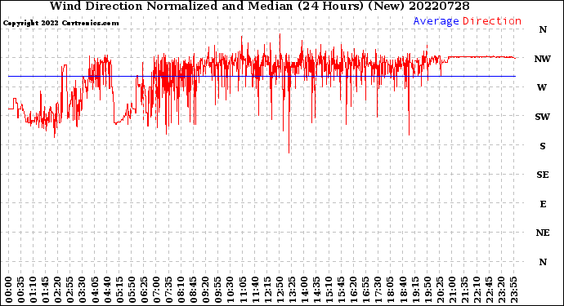Click the 04:40 time label

coord(107,290)
